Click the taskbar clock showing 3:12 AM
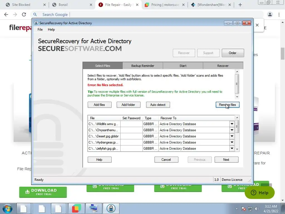285x214 pixels. [x=271, y=209]
